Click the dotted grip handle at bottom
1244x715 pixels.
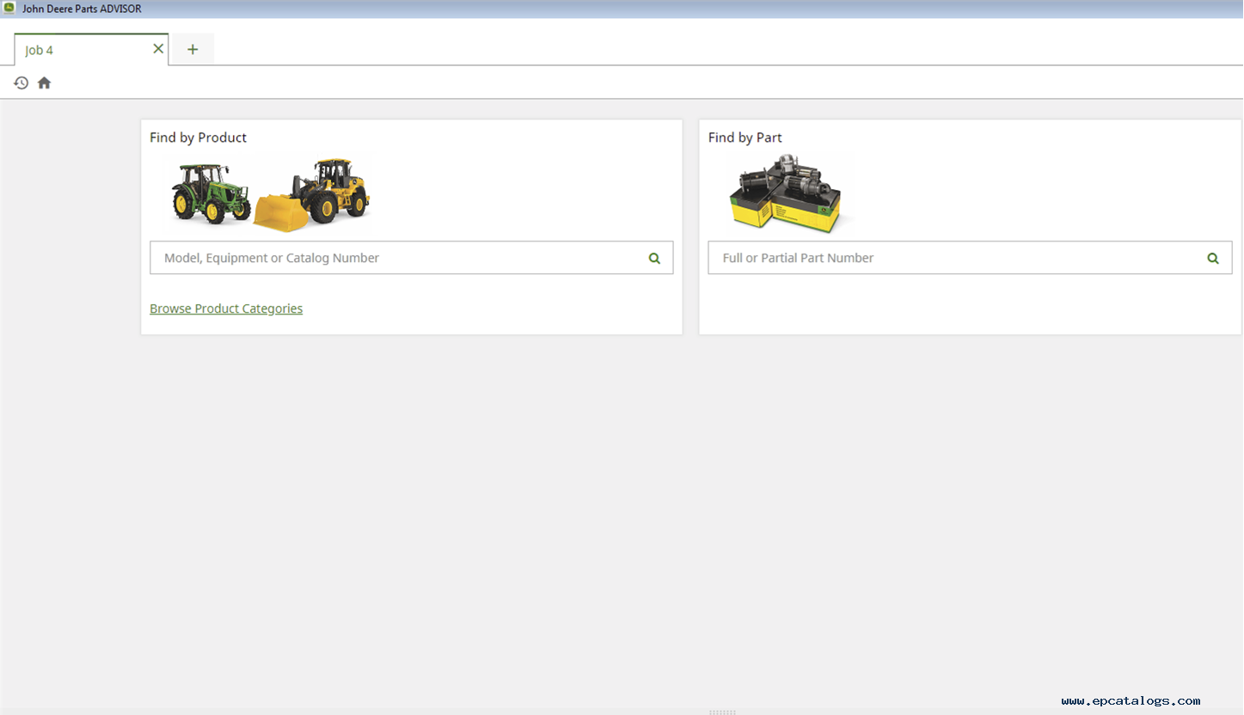point(722,712)
